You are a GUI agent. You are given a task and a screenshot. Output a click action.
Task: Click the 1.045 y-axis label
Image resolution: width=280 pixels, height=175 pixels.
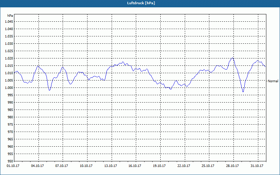pyautogui.click(x=9, y=22)
